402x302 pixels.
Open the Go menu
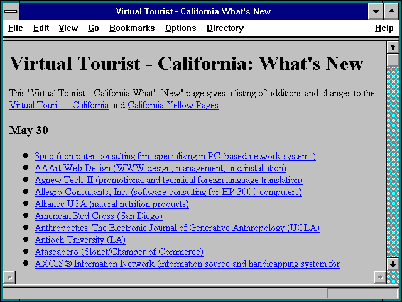94,28
